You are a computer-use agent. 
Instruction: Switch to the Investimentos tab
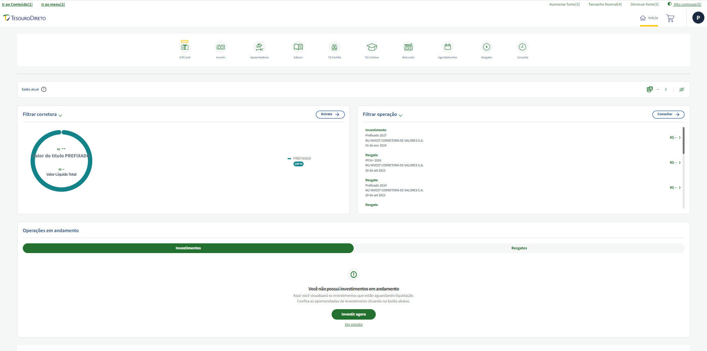click(x=188, y=248)
